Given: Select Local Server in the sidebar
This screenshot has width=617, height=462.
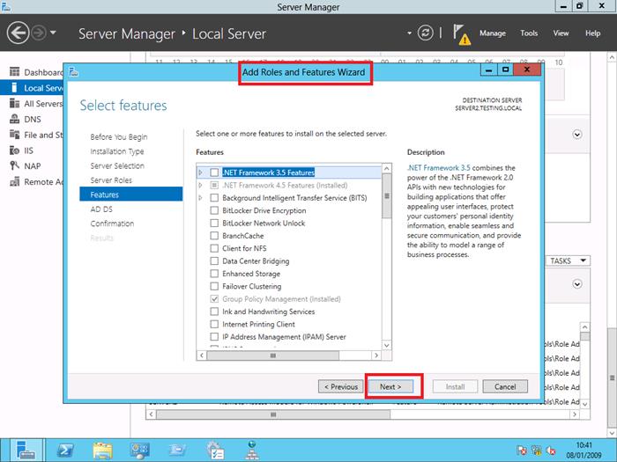Looking at the screenshot, I should point(32,88).
